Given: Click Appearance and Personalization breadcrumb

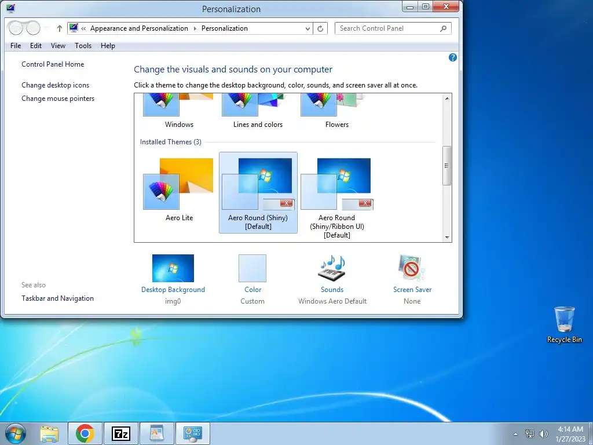Looking at the screenshot, I should point(139,28).
